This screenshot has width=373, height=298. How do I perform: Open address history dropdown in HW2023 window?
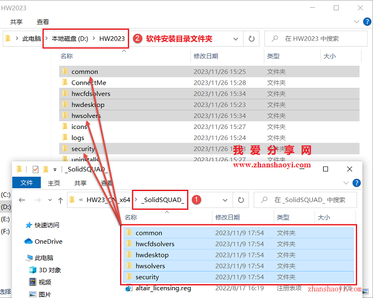coord(235,39)
